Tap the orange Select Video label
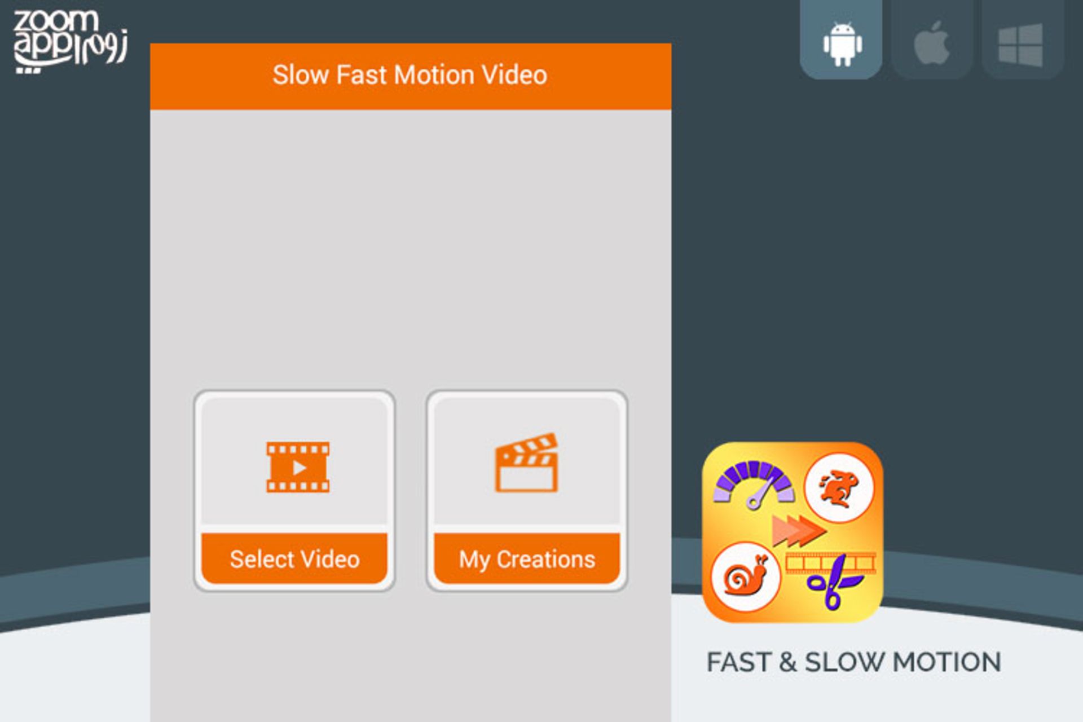This screenshot has width=1083, height=722. point(294,558)
